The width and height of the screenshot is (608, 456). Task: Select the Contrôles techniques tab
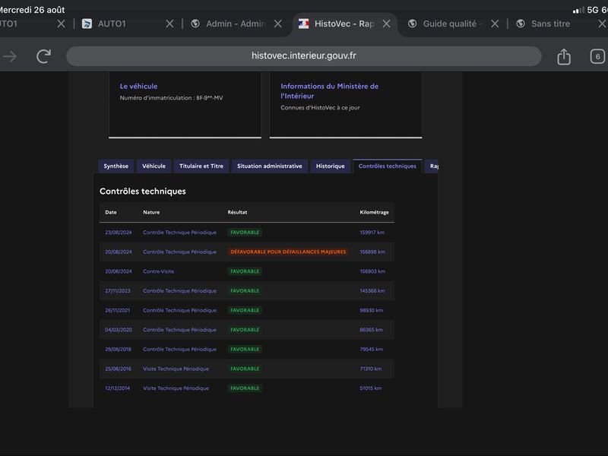click(x=387, y=166)
